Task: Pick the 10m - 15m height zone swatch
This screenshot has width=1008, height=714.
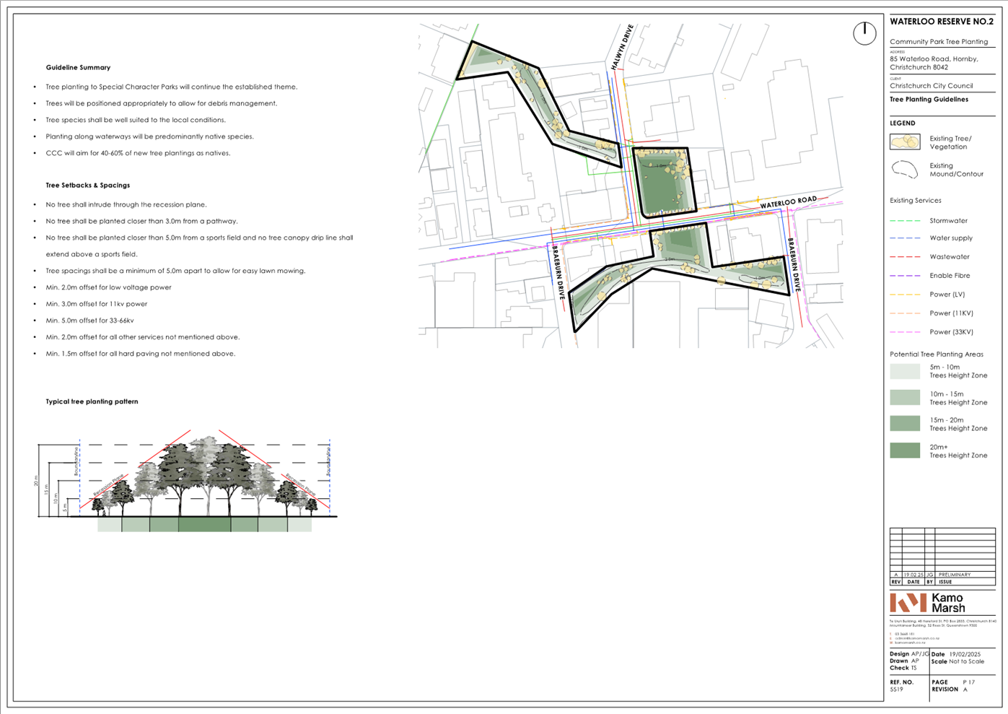Action: (905, 398)
